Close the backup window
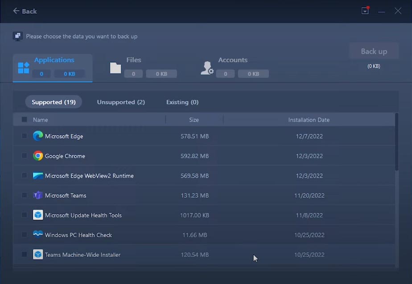 click(398, 11)
